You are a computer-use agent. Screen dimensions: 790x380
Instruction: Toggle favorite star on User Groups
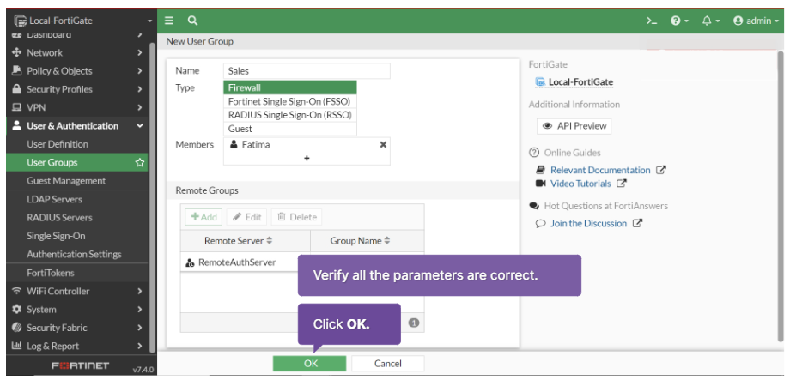[x=140, y=163]
